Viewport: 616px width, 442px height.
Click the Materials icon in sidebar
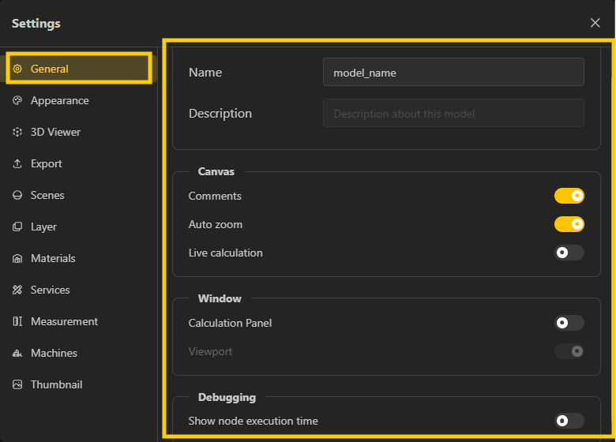[x=17, y=258]
